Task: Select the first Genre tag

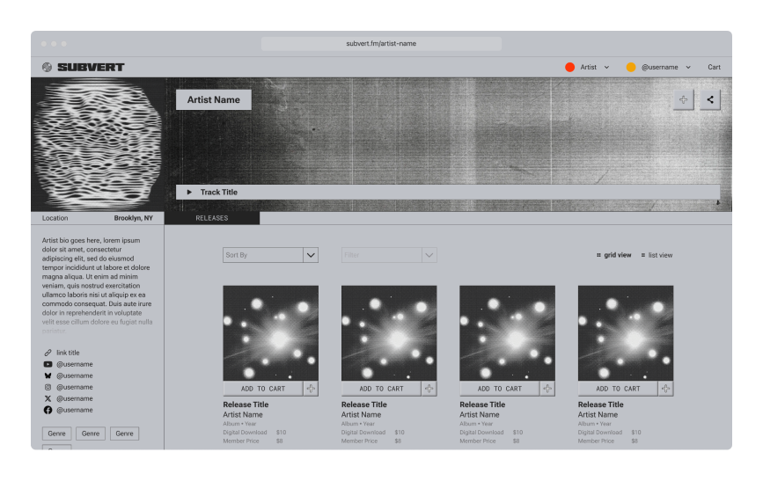Action: pos(57,434)
